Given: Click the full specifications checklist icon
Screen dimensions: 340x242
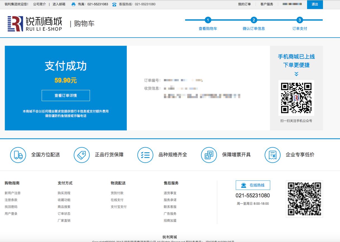Looking at the screenshot, I should pos(145,155).
